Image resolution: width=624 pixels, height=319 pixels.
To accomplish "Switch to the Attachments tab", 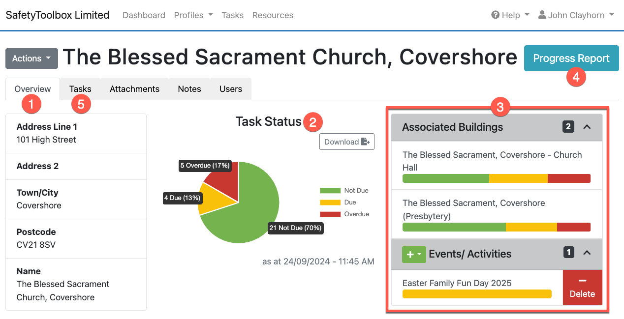I will tap(134, 89).
